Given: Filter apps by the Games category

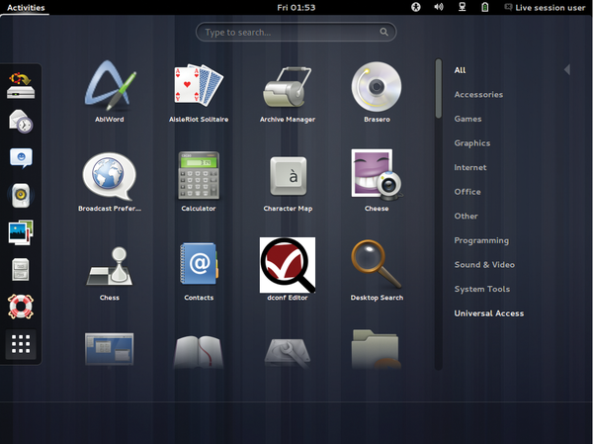Looking at the screenshot, I should point(467,119).
